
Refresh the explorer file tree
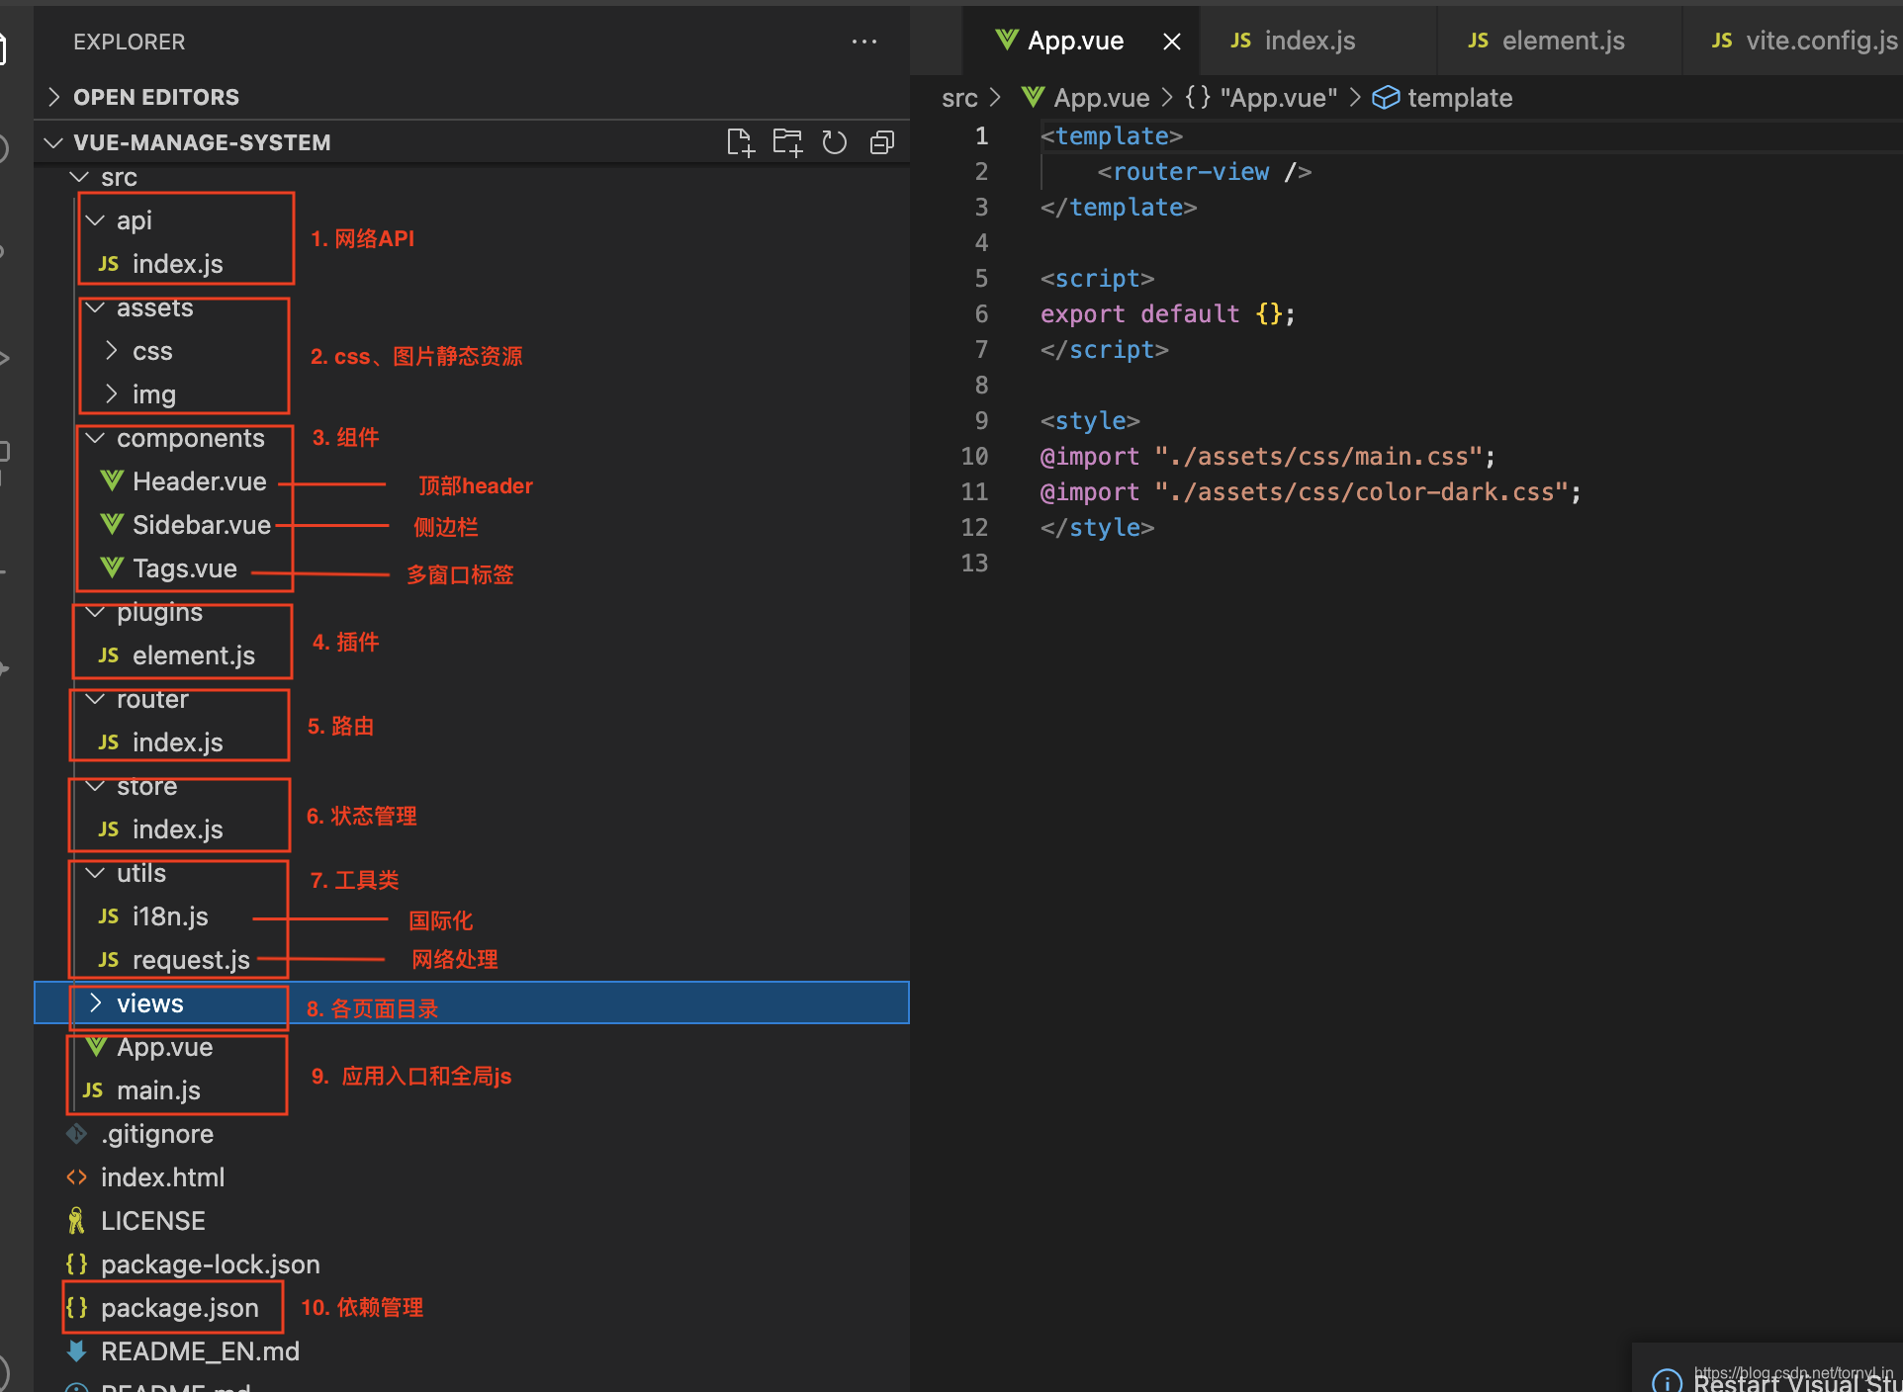click(x=835, y=142)
